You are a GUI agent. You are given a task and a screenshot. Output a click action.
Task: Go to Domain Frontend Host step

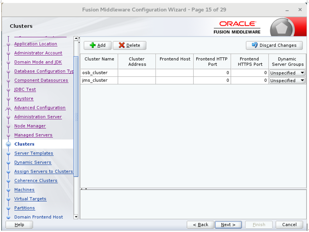click(x=39, y=217)
